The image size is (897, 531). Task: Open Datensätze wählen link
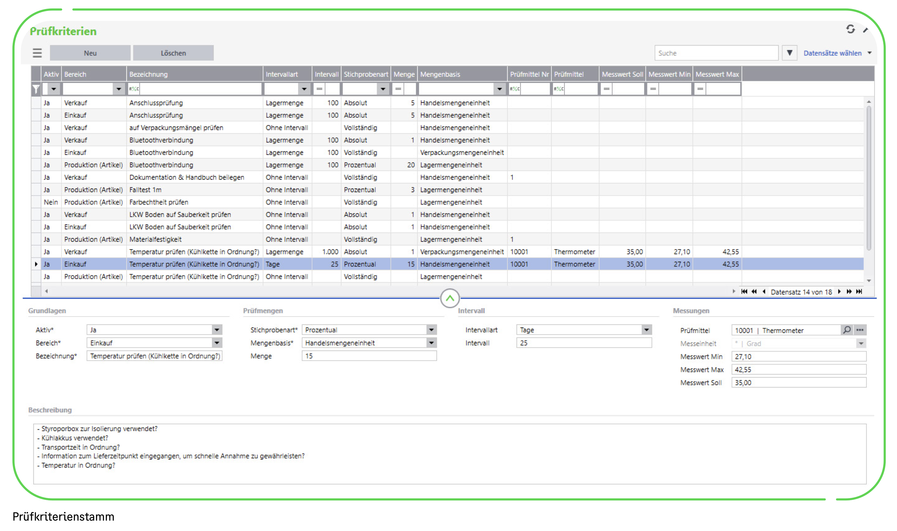832,53
